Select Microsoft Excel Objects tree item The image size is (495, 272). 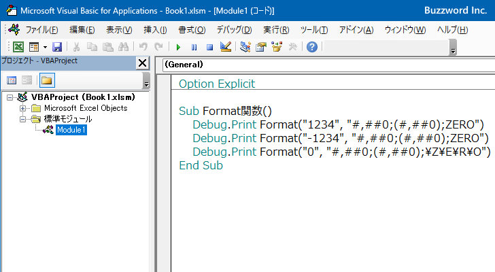click(x=86, y=108)
